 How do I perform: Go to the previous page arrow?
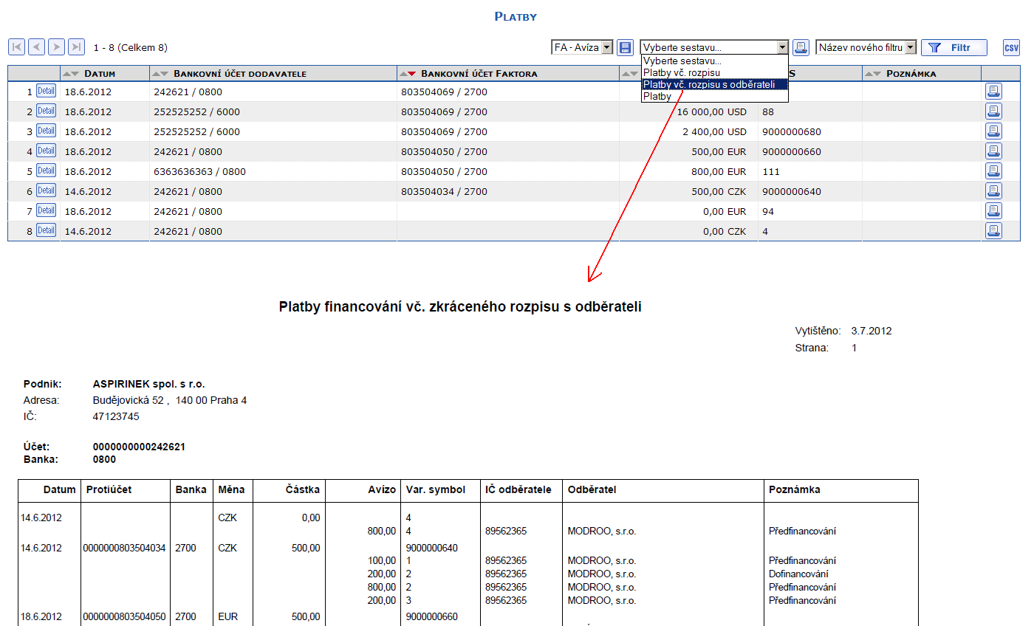36,47
